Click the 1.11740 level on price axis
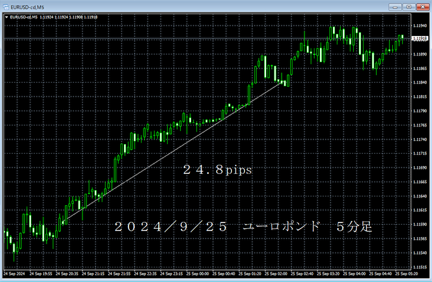Viewport: 432px width, 282px height. point(419,139)
